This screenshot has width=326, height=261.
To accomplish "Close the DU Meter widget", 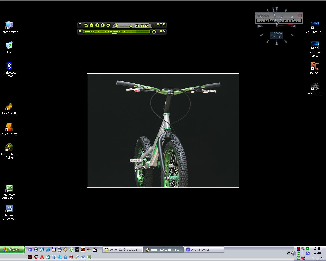I will 300,16.
